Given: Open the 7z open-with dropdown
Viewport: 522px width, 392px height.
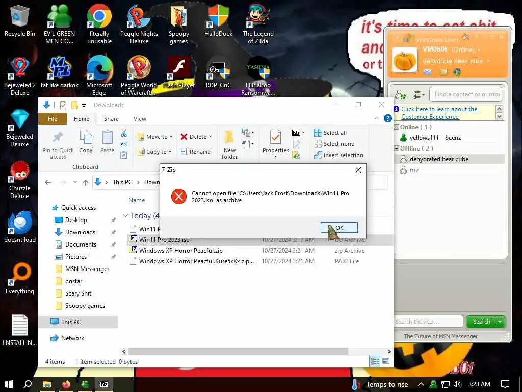Looking at the screenshot, I should [x=298, y=133].
